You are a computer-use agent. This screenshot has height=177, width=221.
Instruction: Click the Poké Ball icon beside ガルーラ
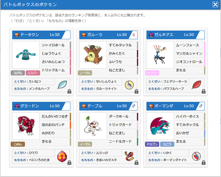(x=84, y=35)
